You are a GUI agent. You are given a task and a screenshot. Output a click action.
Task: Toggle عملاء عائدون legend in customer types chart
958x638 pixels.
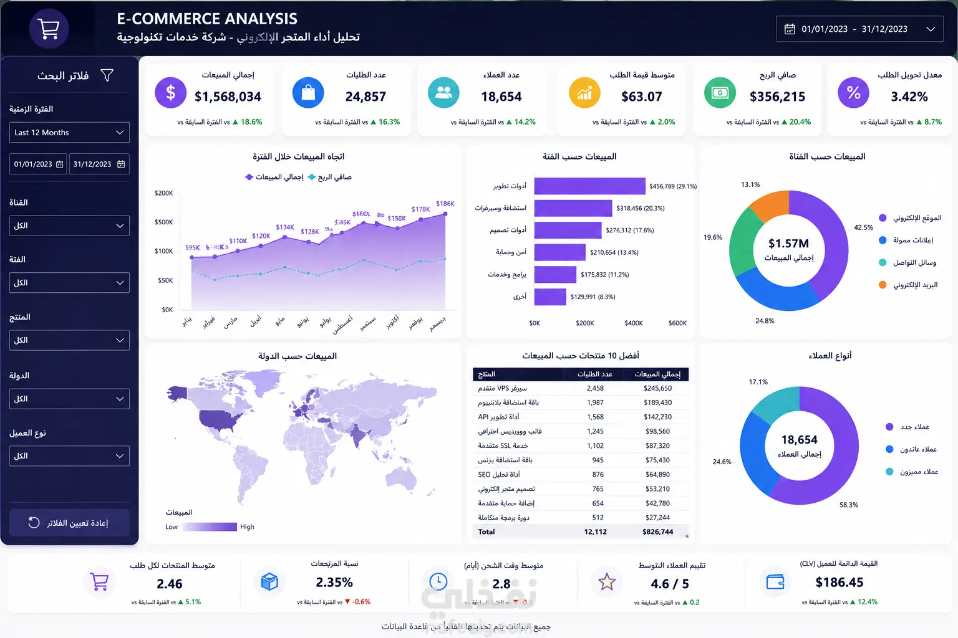tap(911, 449)
